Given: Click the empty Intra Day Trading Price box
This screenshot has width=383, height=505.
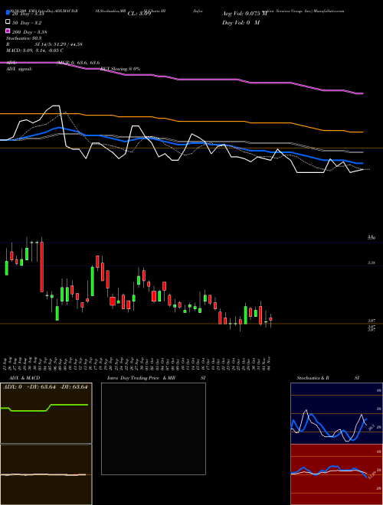Looking at the screenshot, I should click(x=153, y=428).
